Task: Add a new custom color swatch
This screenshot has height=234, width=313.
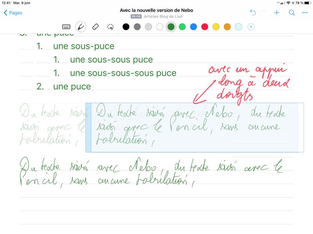Action: pyautogui.click(x=251, y=27)
